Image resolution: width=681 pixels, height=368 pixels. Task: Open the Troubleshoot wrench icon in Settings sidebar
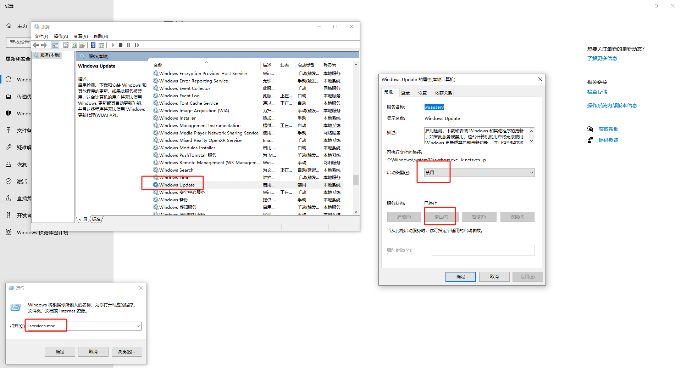point(9,148)
